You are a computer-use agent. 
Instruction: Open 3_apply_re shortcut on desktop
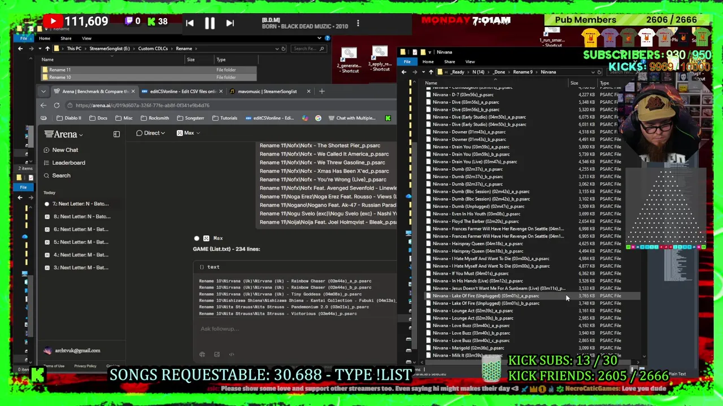380,59
